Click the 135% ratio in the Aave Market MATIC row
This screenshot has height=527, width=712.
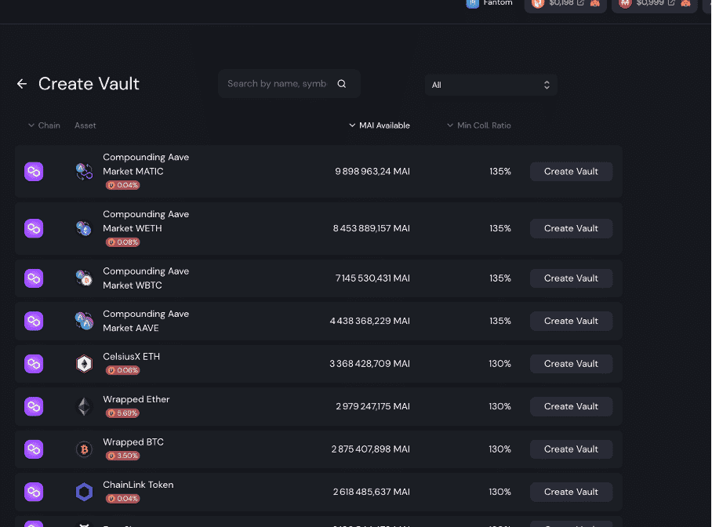point(500,172)
